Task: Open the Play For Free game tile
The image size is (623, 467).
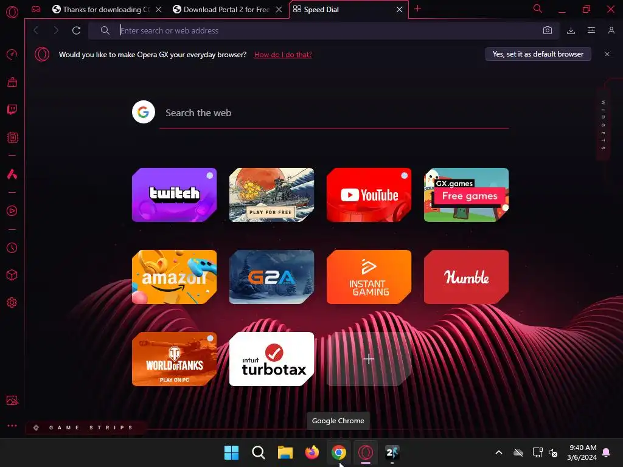Action: [272, 195]
